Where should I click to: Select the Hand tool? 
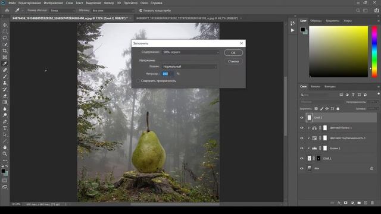pos(5,147)
